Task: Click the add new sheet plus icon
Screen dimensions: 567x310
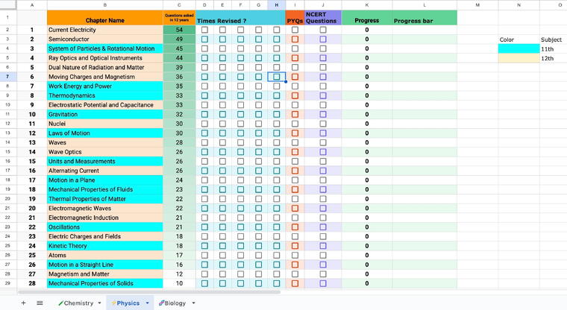Action: point(23,303)
